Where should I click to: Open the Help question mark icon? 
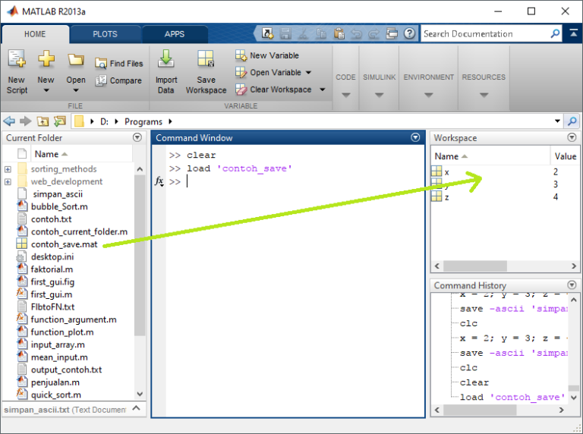[x=410, y=33]
